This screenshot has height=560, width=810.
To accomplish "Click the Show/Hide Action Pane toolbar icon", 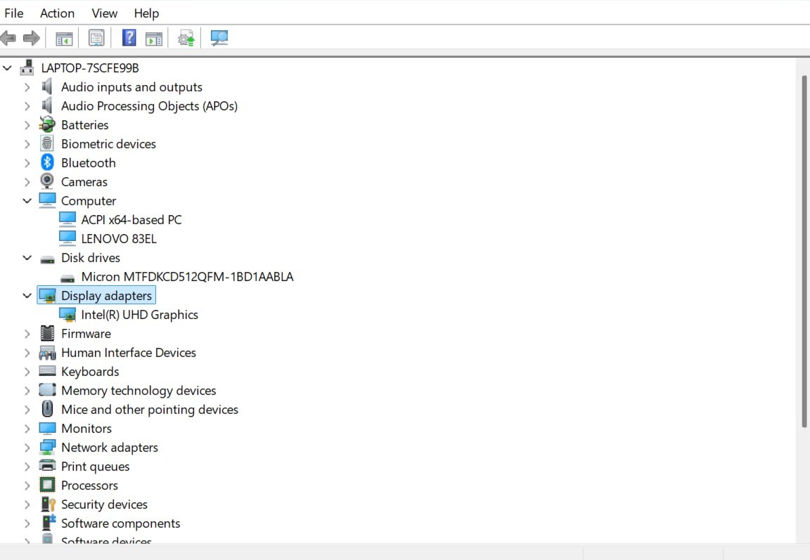I will [154, 39].
